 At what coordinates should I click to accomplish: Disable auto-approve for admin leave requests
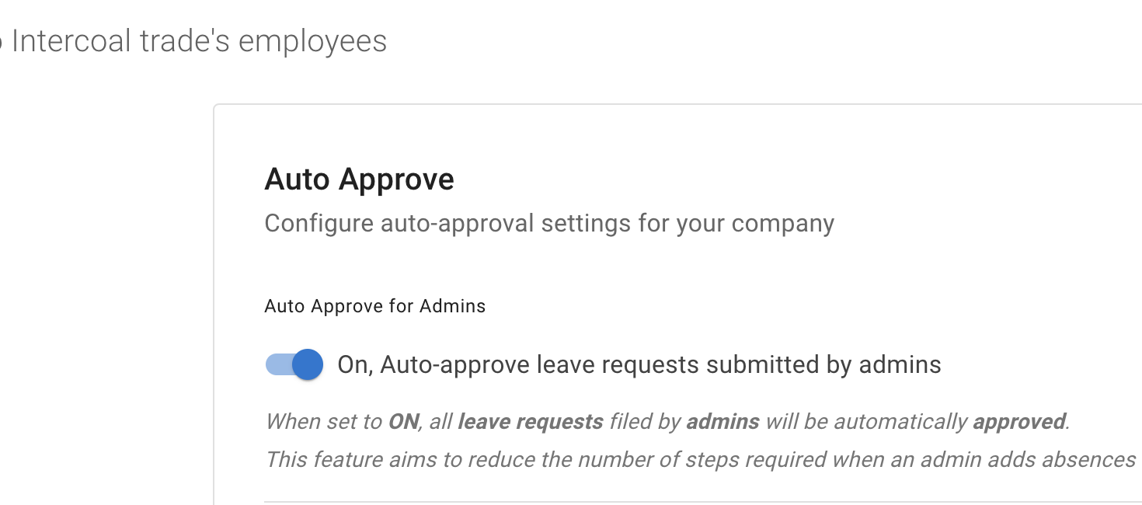pyautogui.click(x=293, y=364)
